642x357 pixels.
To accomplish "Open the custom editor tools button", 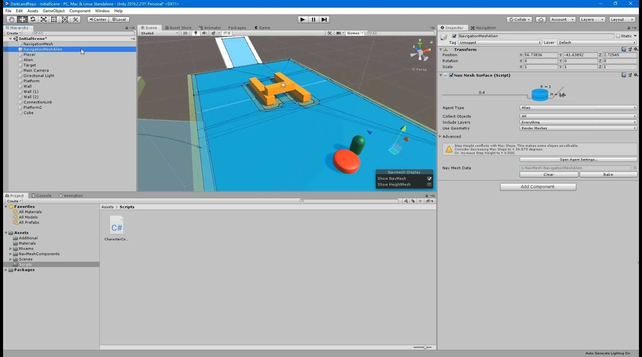I will (x=75, y=19).
